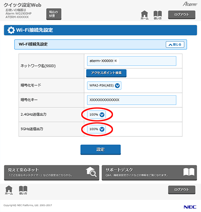
Task: Click the 暗号化キー input field
Action: click(131, 100)
